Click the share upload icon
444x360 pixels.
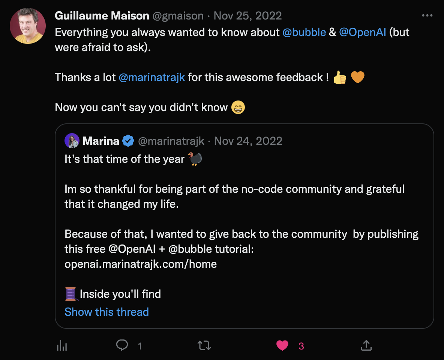366,345
